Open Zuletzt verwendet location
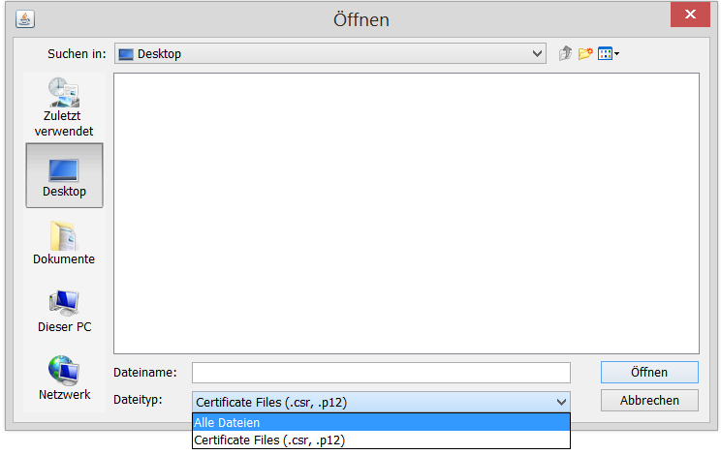The height and width of the screenshot is (455, 721). click(64, 107)
